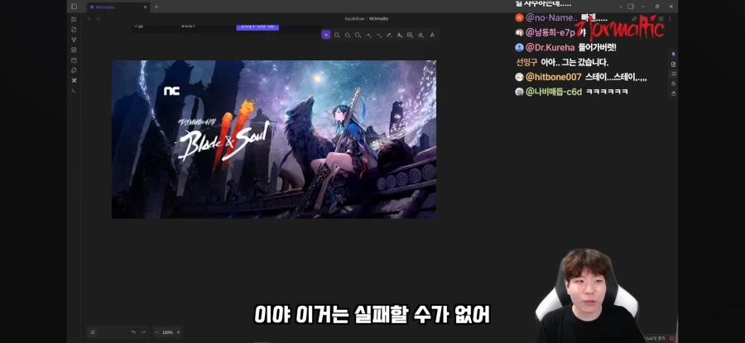The height and width of the screenshot is (343, 745).
Task: Redo the canvas action
Action: tap(143, 332)
